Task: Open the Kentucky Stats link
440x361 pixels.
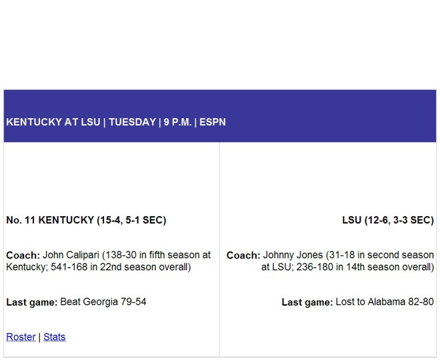Action: tap(55, 337)
